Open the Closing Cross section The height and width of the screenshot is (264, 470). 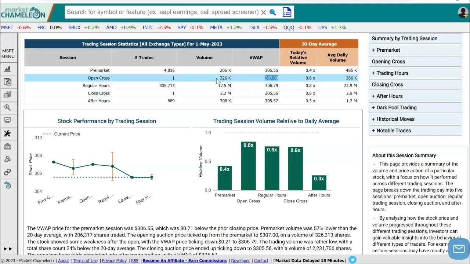[x=415, y=84]
